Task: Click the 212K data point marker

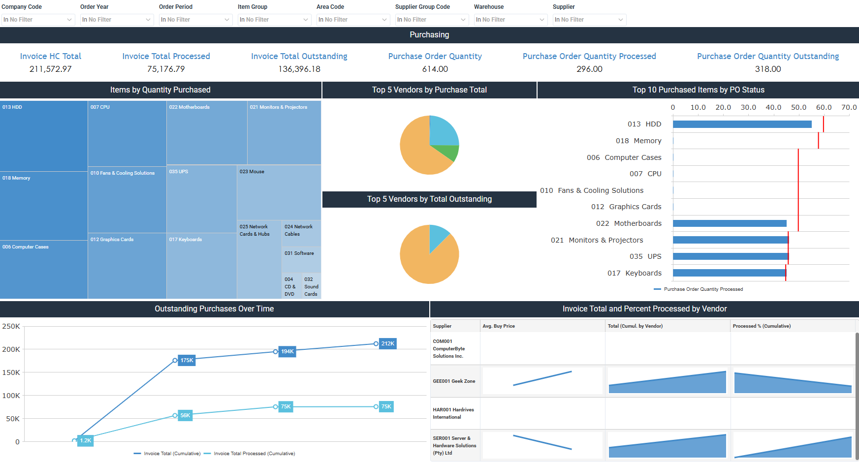Action: click(x=376, y=344)
